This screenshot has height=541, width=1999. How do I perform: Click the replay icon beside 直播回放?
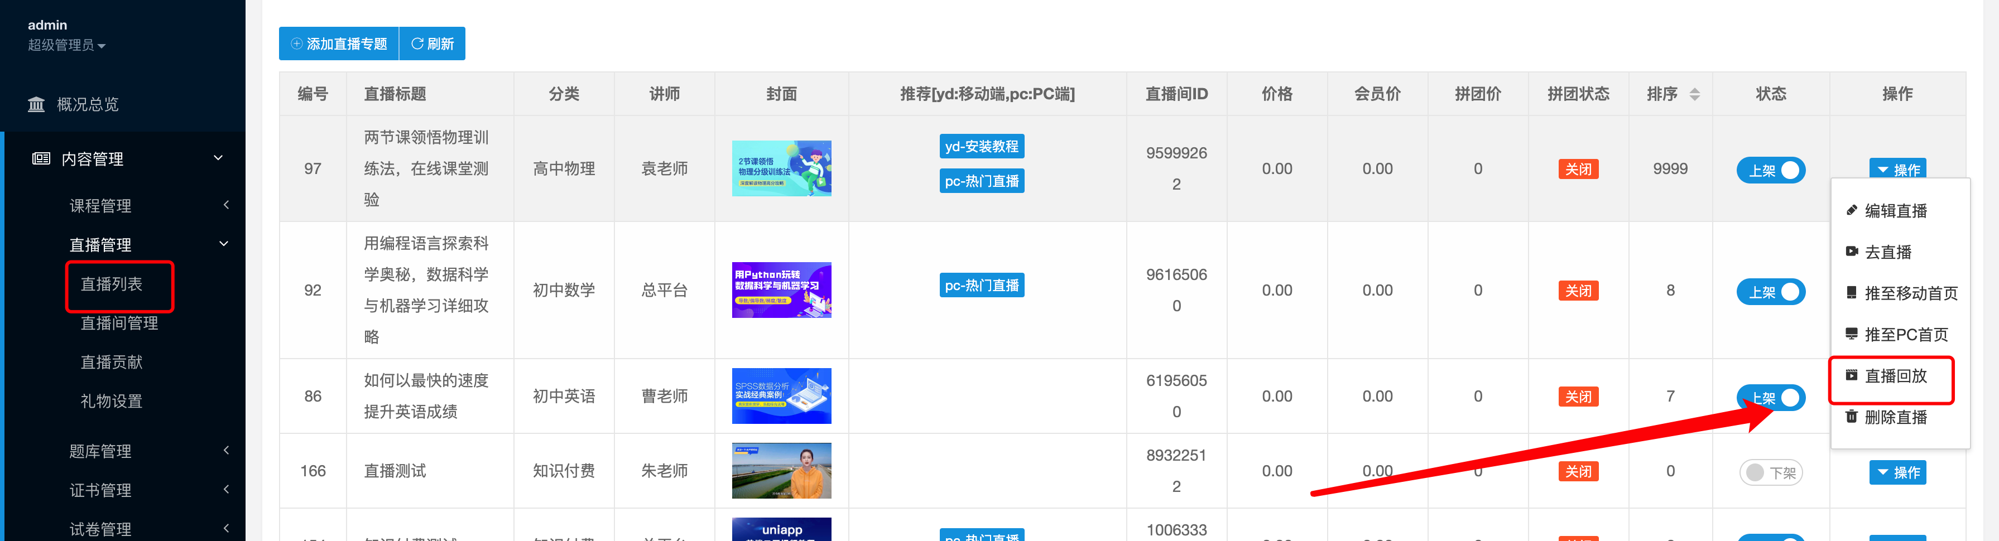1852,375
